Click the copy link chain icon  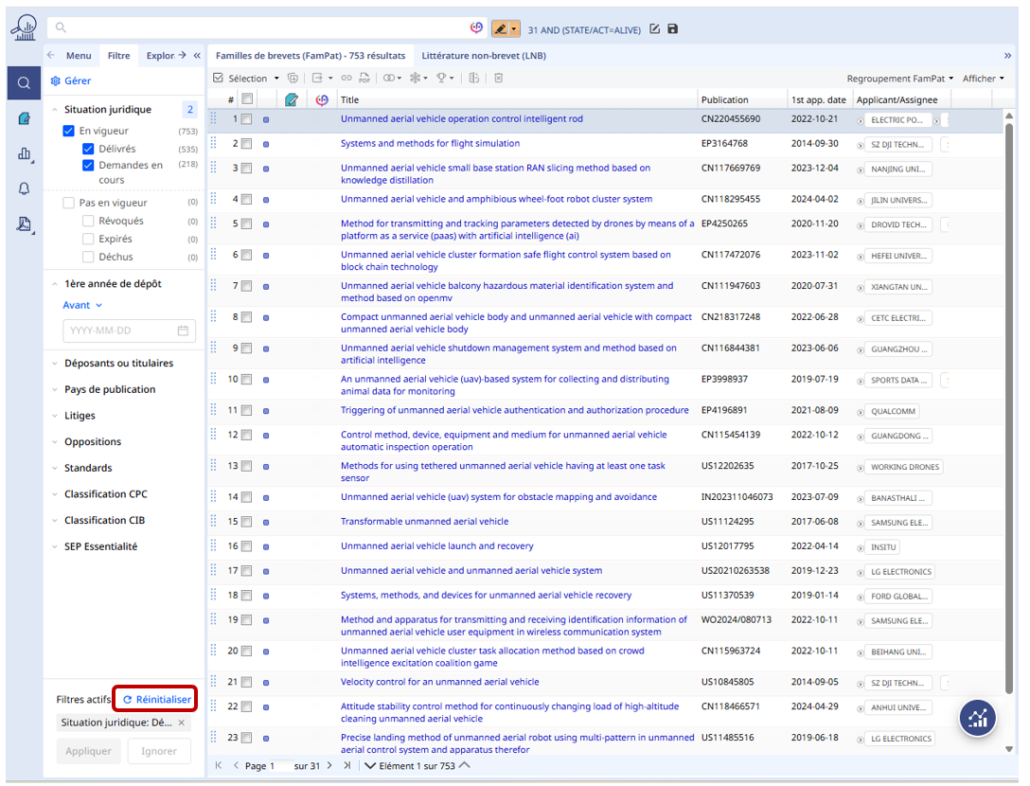[x=346, y=79]
